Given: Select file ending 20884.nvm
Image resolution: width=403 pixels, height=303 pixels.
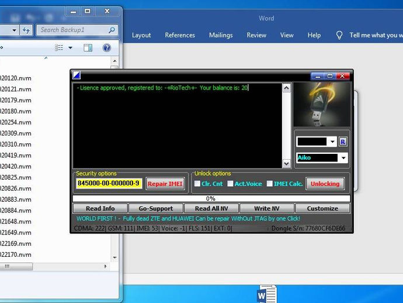Looking at the screenshot, I should 16,211.
